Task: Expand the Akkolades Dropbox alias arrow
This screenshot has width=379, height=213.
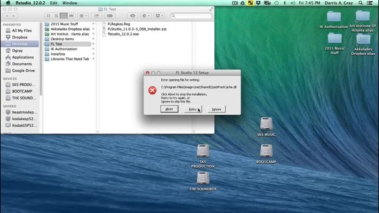Action: (94, 29)
